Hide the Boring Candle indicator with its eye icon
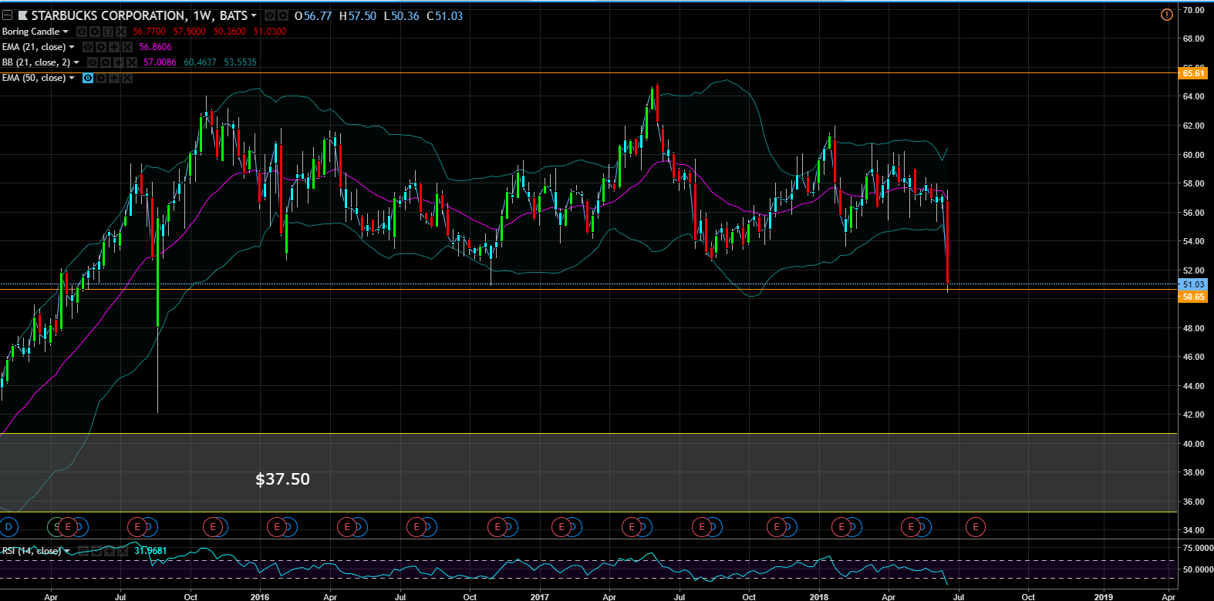Viewport: 1214px width, 601px height. (x=81, y=32)
